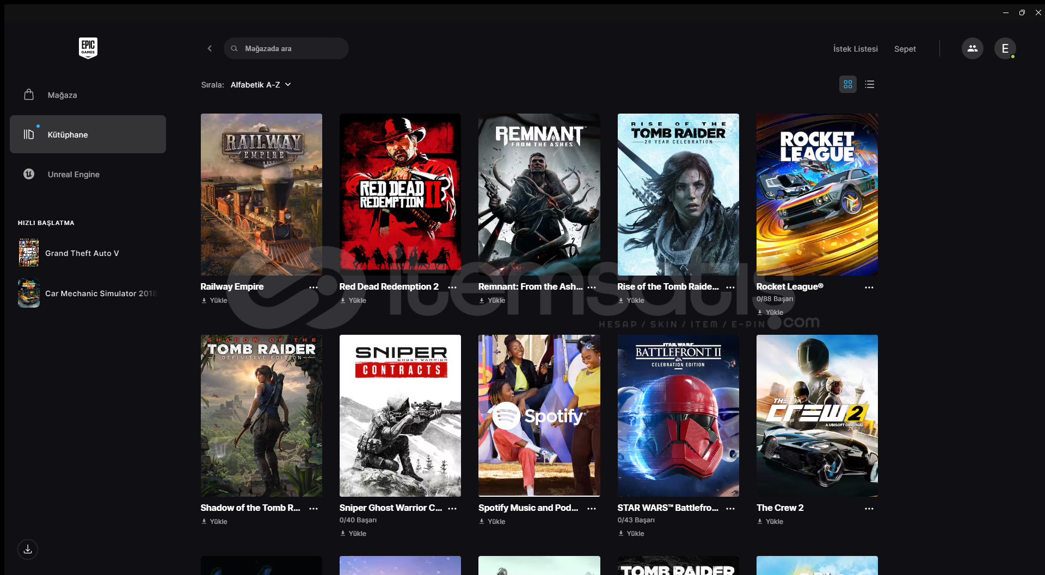The image size is (1045, 575).
Task: Select Kütüphane in the sidebar
Action: [88, 134]
